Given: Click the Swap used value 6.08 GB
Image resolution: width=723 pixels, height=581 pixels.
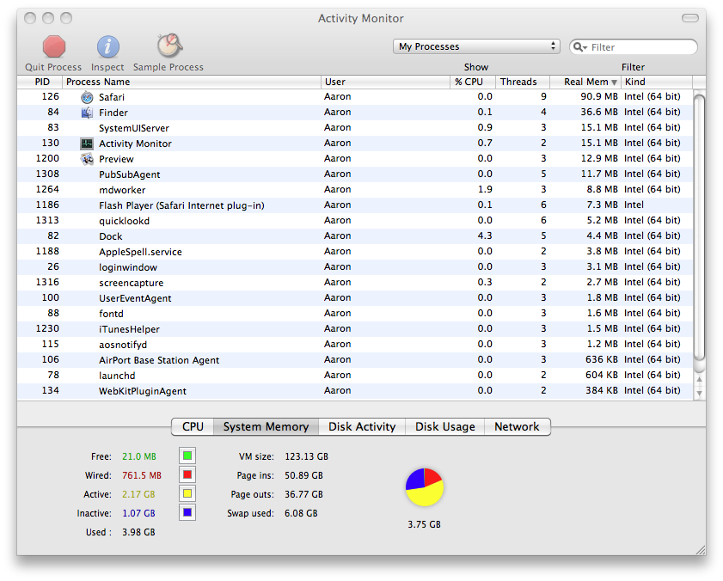Looking at the screenshot, I should click(x=301, y=513).
